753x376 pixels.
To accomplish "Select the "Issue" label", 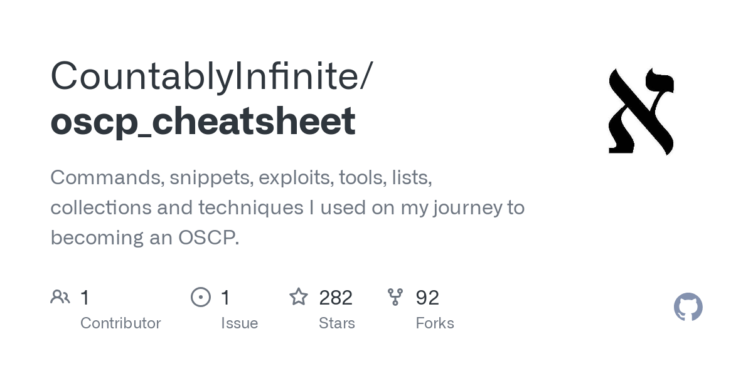I will [239, 323].
